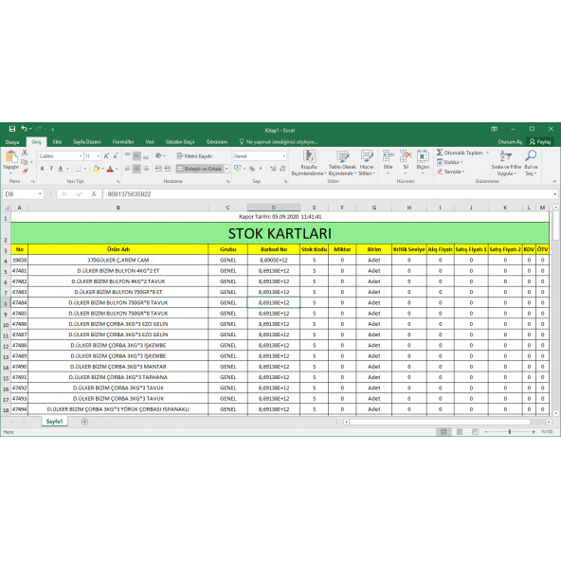Image resolution: width=561 pixels, height=561 pixels.
Task: Expand the formula bar chevron
Action: click(x=555, y=194)
